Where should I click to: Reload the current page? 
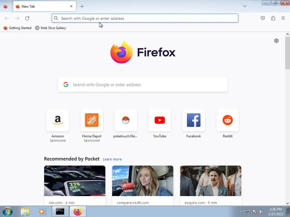coord(27,18)
